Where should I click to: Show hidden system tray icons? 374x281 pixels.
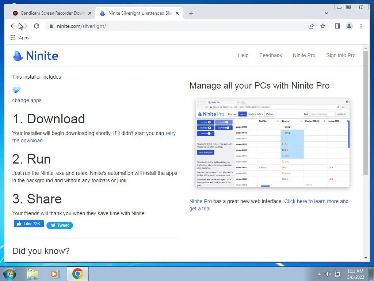point(319,274)
